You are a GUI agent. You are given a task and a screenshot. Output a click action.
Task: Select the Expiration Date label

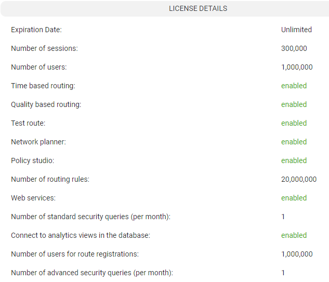36,30
